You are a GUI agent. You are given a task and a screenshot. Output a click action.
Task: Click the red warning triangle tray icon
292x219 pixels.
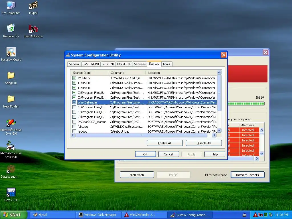(255, 215)
